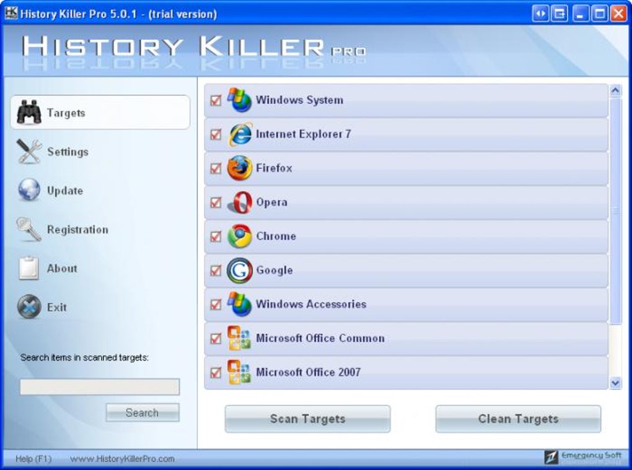
Task: Uncheck the Windows System checkbox
Action: [216, 100]
